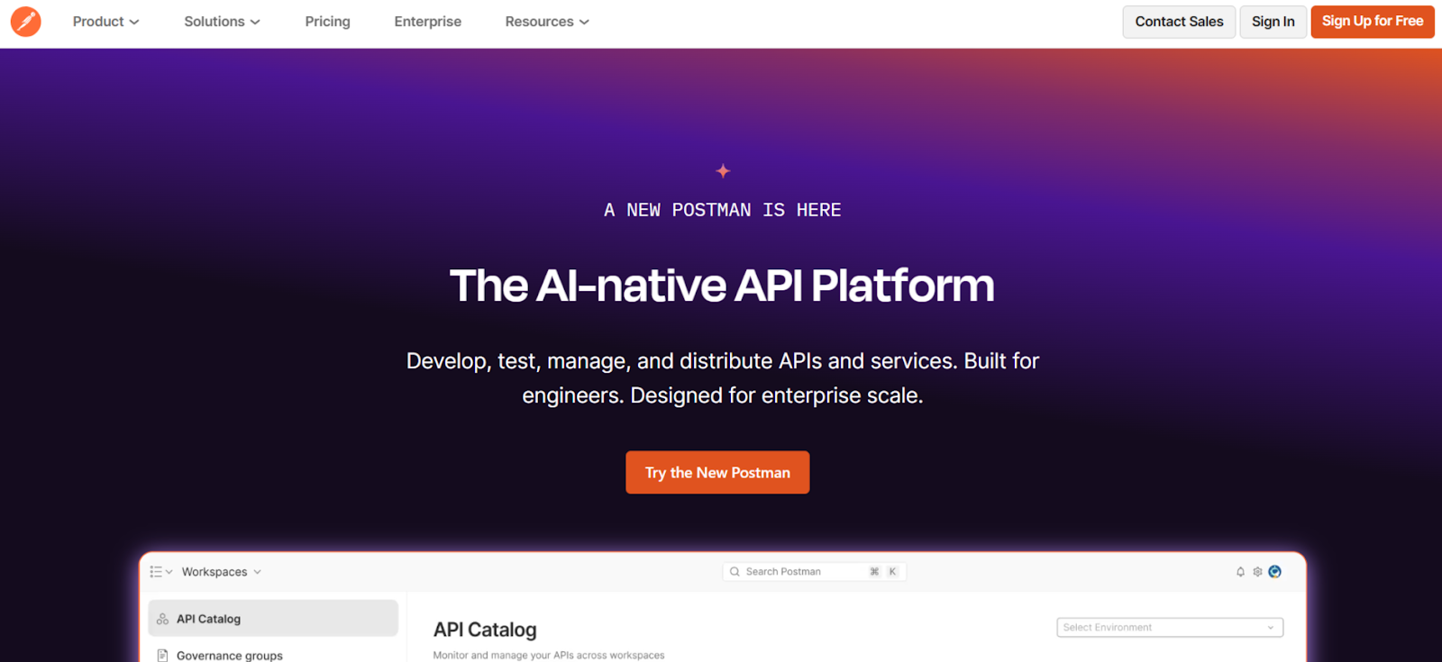1442x662 pixels.
Task: Select API Catalog in the sidebar
Action: coord(273,619)
